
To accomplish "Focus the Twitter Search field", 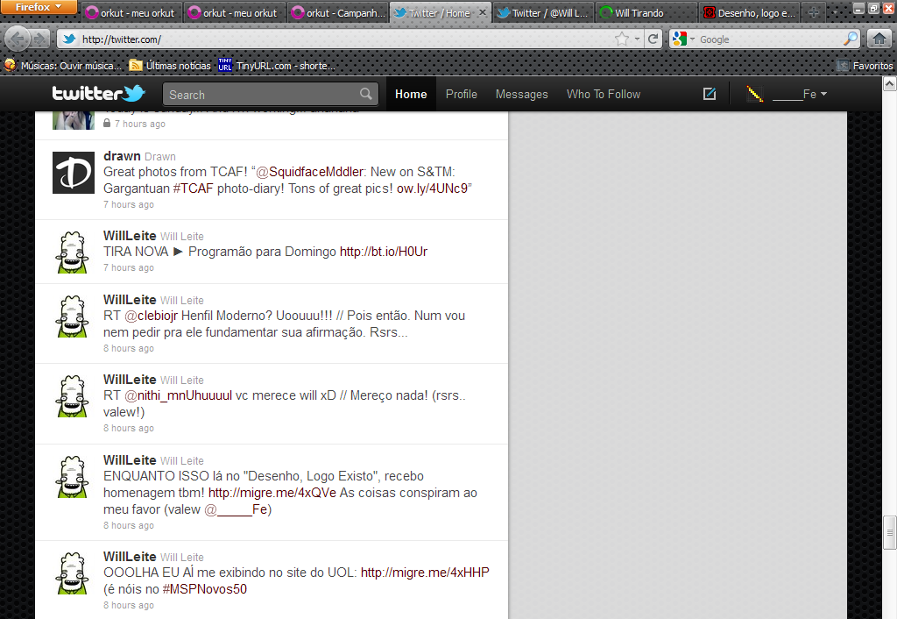I will [270, 94].
